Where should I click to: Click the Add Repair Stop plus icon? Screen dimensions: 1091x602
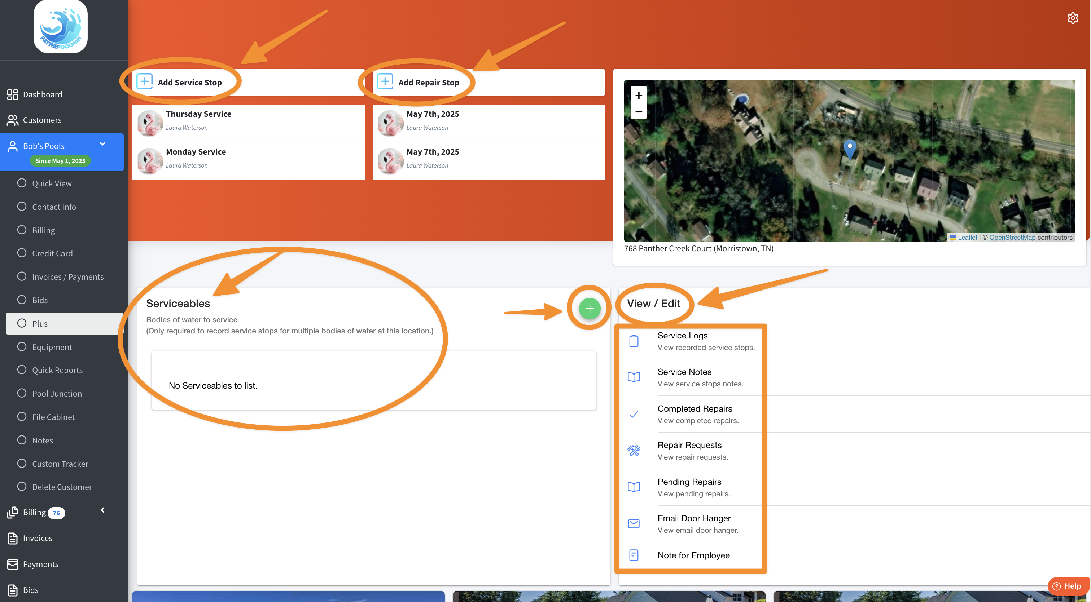(385, 81)
